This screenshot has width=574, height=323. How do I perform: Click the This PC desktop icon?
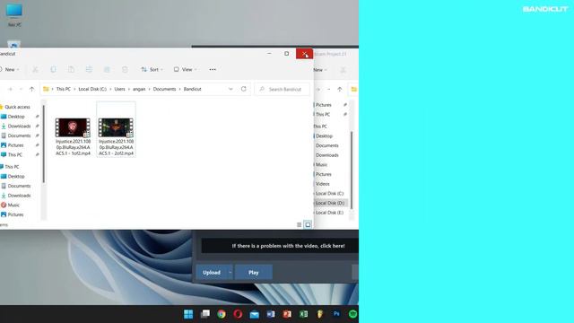click(14, 15)
